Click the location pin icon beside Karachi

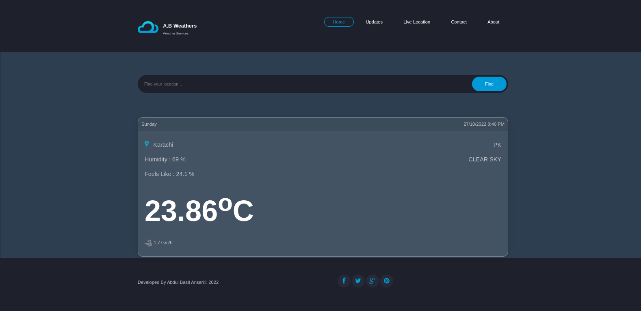[147, 144]
